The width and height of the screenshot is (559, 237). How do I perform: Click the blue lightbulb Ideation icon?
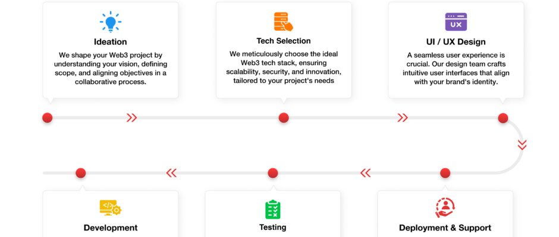point(111,22)
